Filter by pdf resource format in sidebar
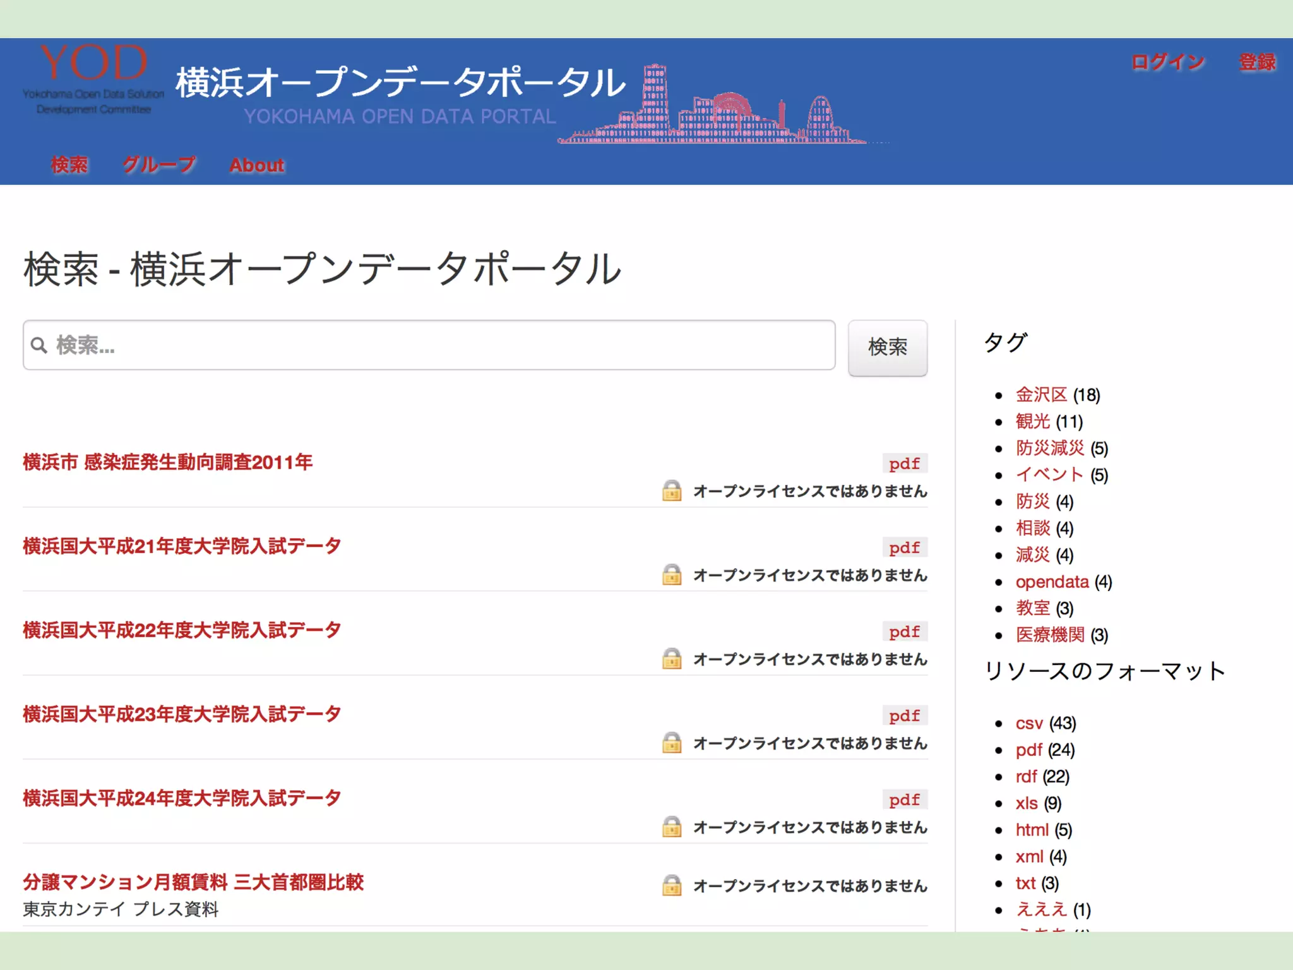 point(1029,750)
